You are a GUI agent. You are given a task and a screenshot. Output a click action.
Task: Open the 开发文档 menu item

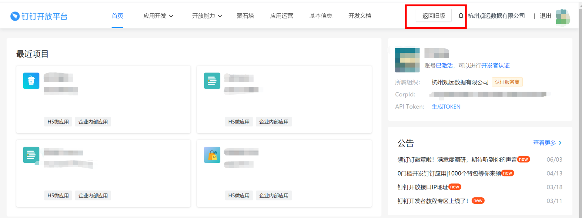pyautogui.click(x=360, y=16)
